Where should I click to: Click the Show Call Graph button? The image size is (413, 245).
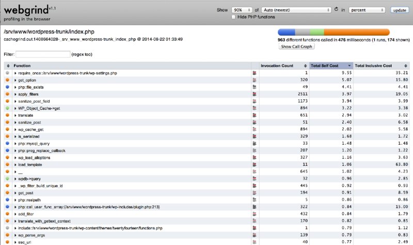[296, 47]
